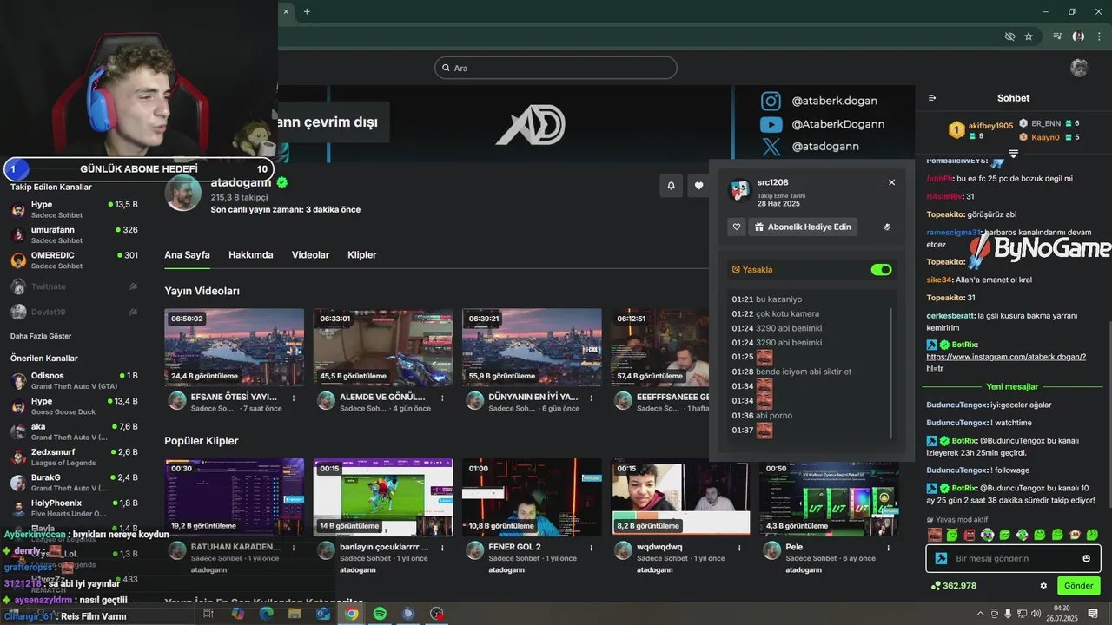
Task: Click Daha Fazla Göster in sidebar
Action: (41, 336)
